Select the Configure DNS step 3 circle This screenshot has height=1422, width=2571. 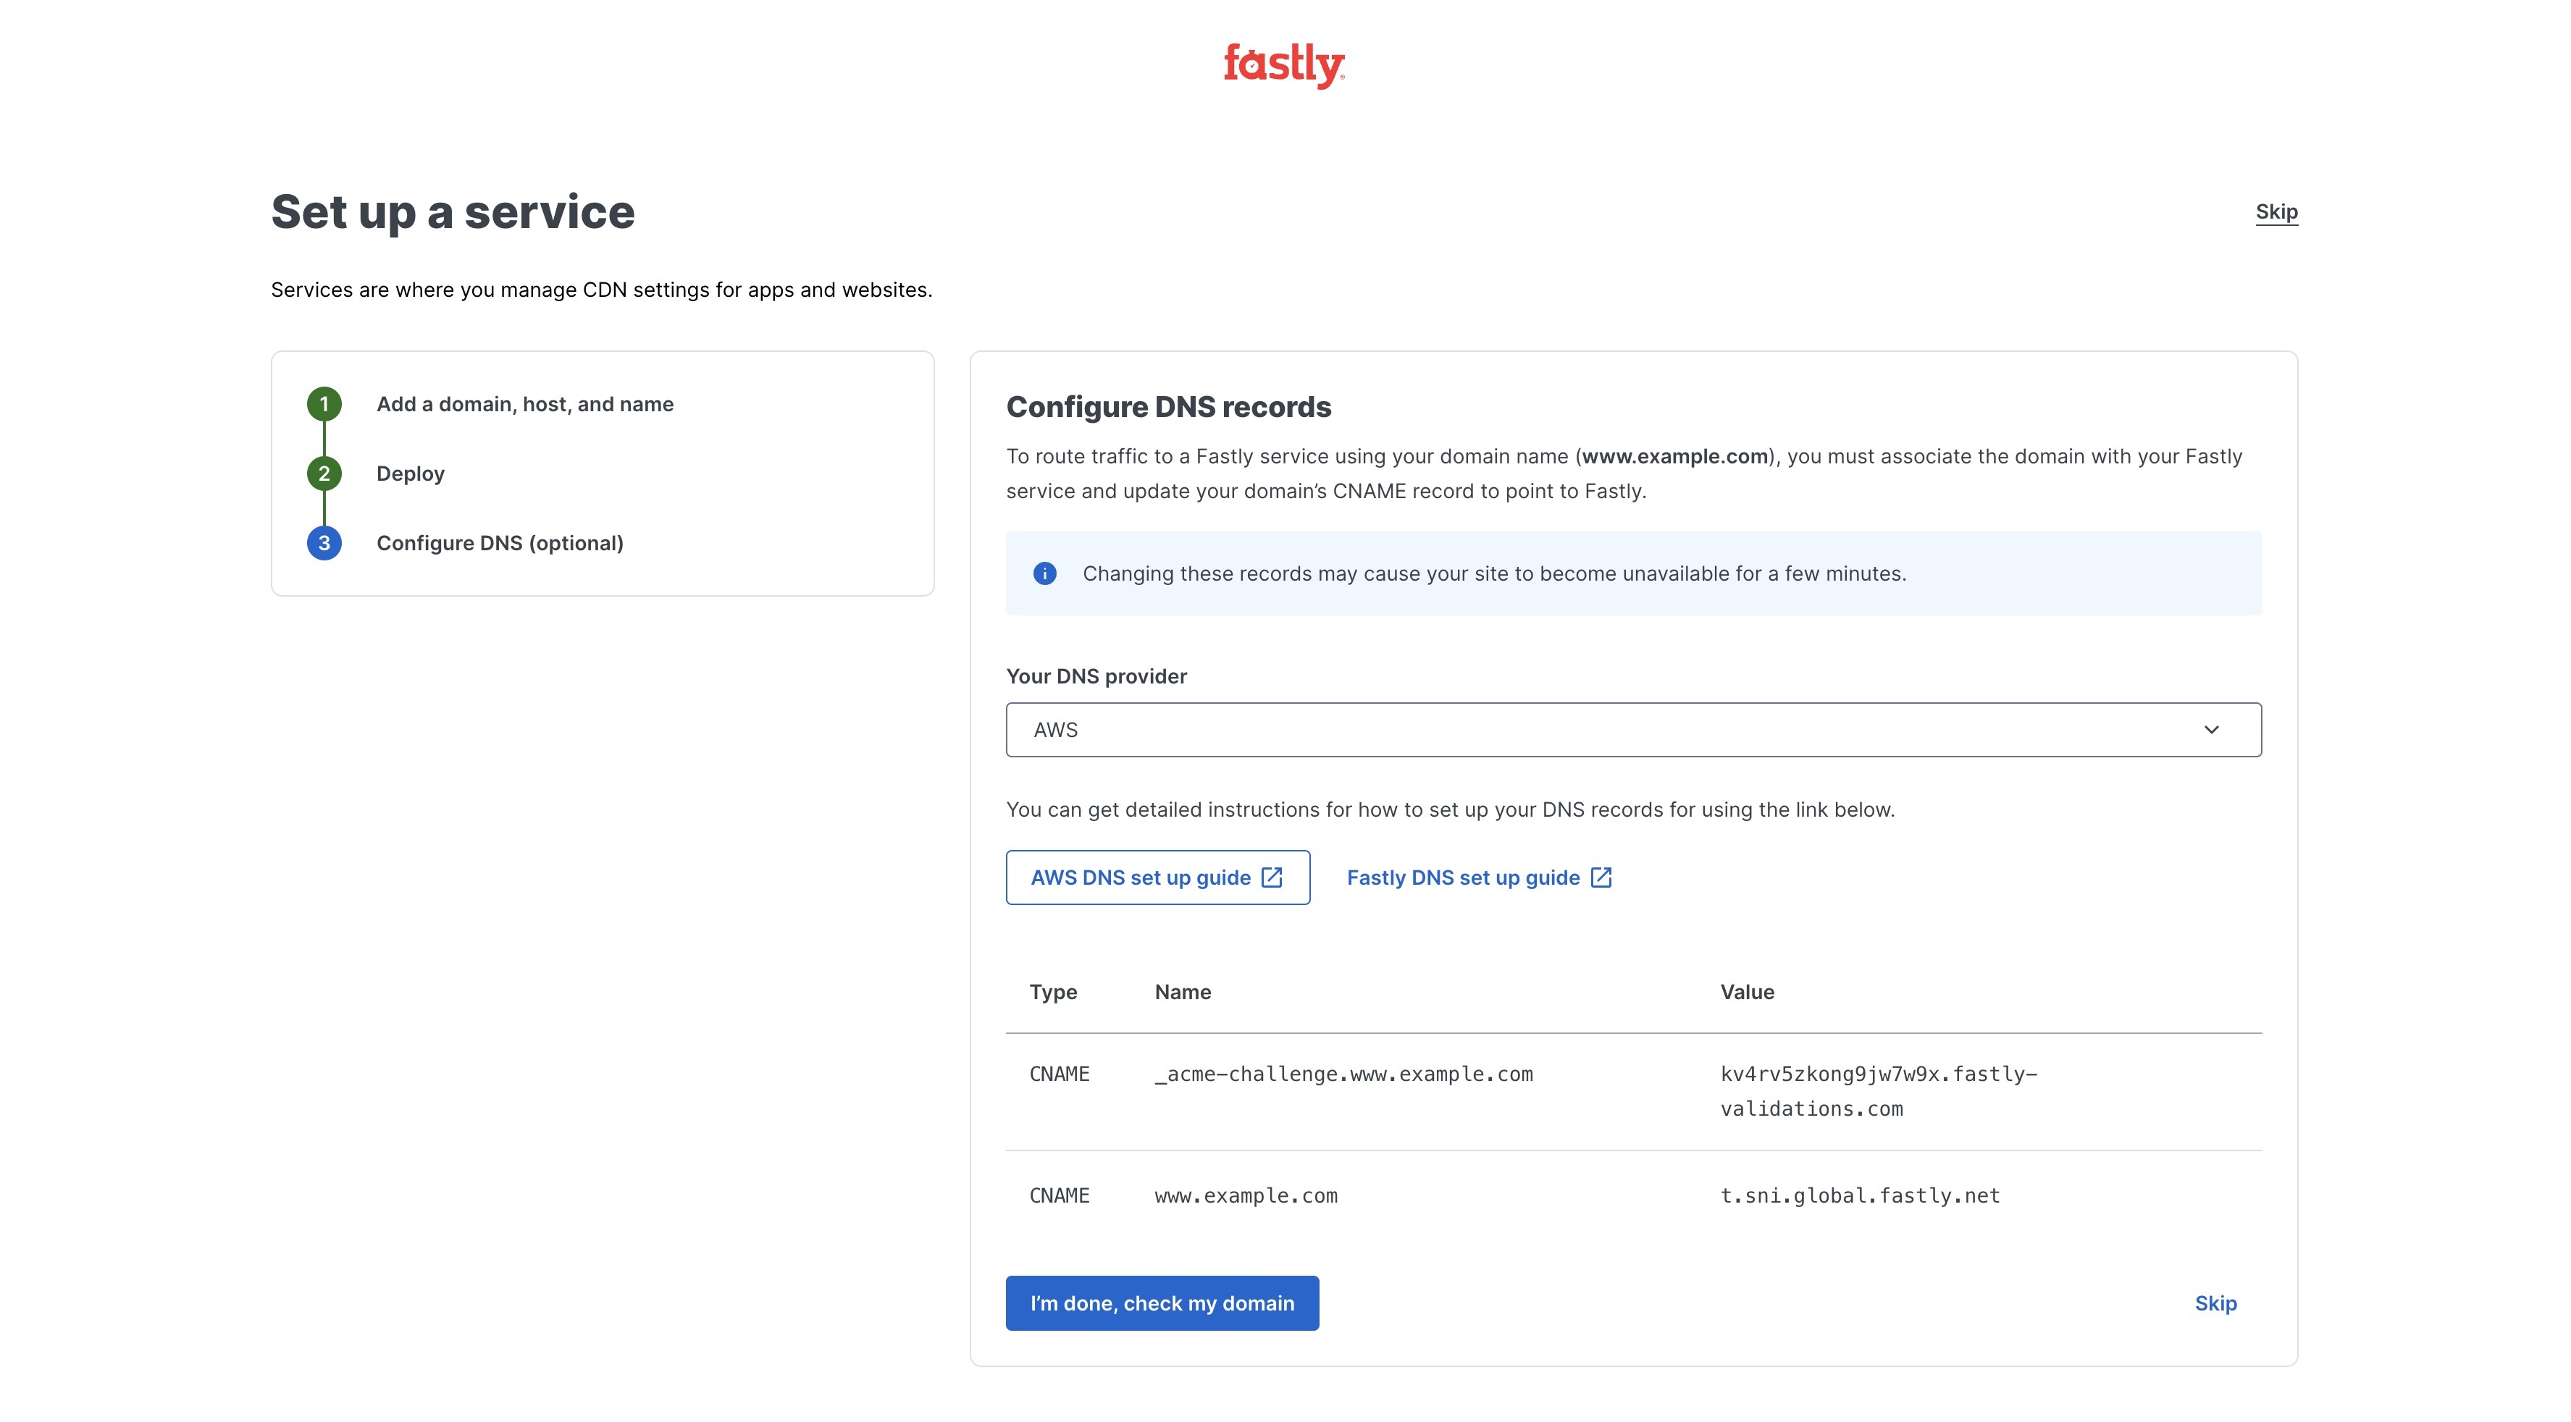(x=324, y=543)
